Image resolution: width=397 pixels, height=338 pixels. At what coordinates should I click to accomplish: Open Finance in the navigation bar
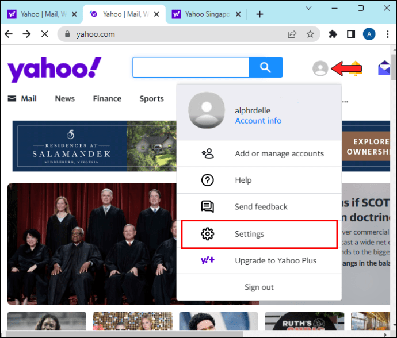(x=107, y=98)
